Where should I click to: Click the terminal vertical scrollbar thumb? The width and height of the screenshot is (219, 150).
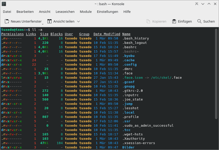coord(216,74)
